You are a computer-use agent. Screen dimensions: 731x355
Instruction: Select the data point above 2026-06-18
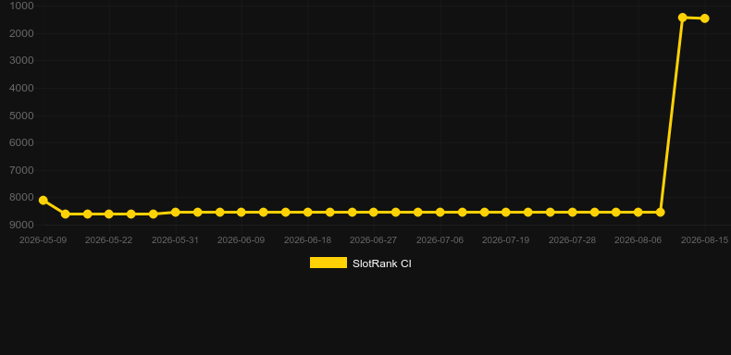point(308,212)
